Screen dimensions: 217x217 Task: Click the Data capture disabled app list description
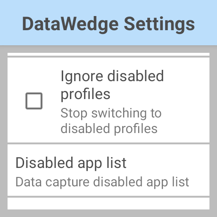[102, 182]
